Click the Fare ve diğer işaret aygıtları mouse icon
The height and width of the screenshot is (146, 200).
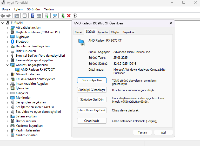12,60
